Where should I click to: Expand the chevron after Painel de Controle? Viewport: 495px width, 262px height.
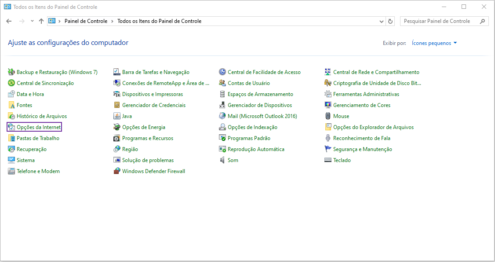[x=113, y=21]
